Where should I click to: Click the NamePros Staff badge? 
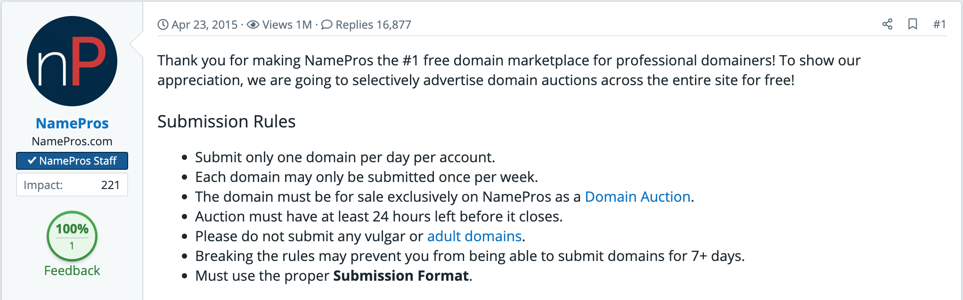[x=72, y=161]
